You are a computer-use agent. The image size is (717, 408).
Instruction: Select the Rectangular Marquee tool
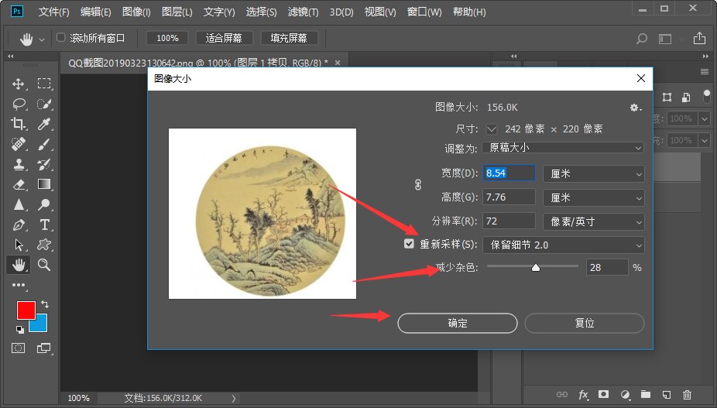point(44,84)
